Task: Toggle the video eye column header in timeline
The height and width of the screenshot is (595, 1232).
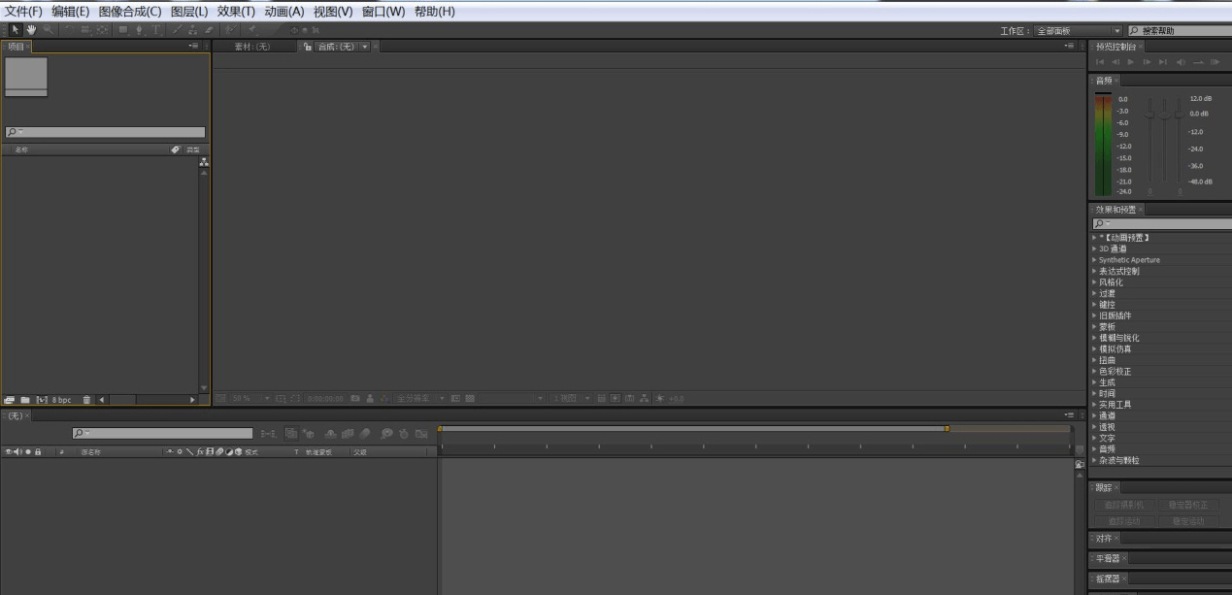Action: click(x=8, y=452)
